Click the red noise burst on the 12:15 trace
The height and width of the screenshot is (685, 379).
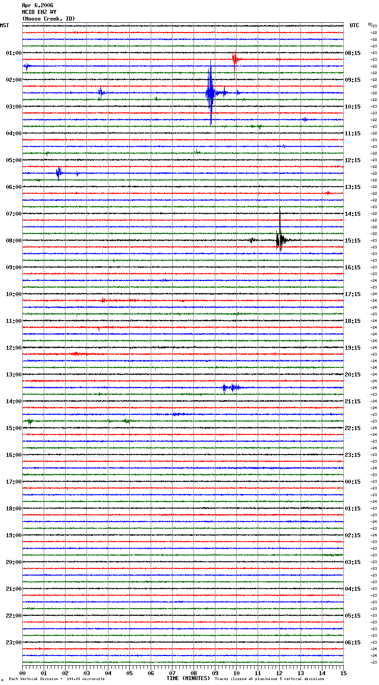click(77, 354)
